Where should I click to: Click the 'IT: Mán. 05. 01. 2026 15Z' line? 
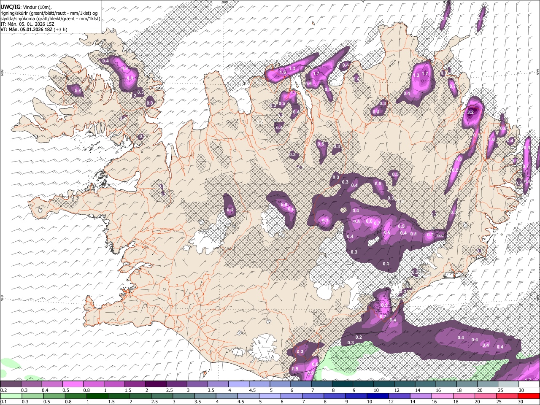(x=27, y=24)
